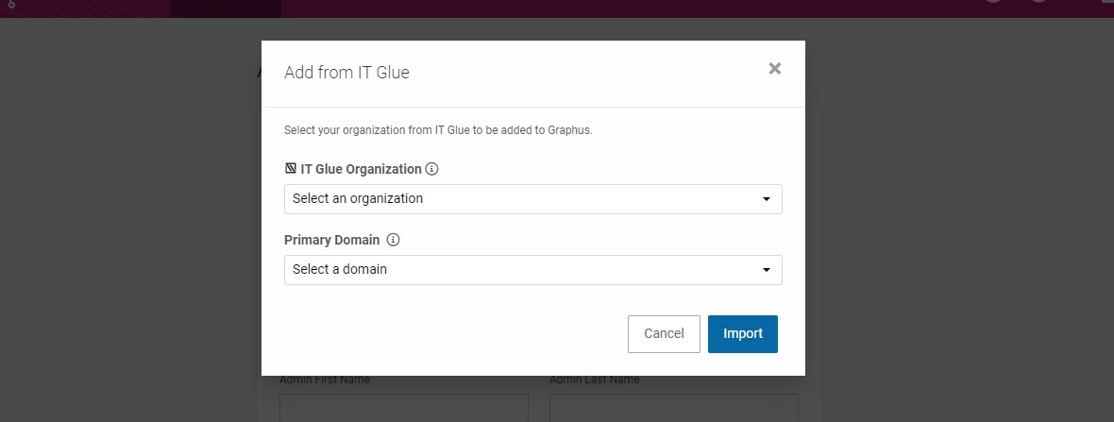Close the Add from IT Glue dialog
This screenshot has height=422, width=1114.
[774, 69]
